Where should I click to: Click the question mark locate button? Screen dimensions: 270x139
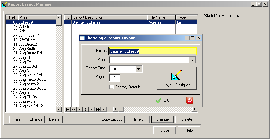[86, 109]
